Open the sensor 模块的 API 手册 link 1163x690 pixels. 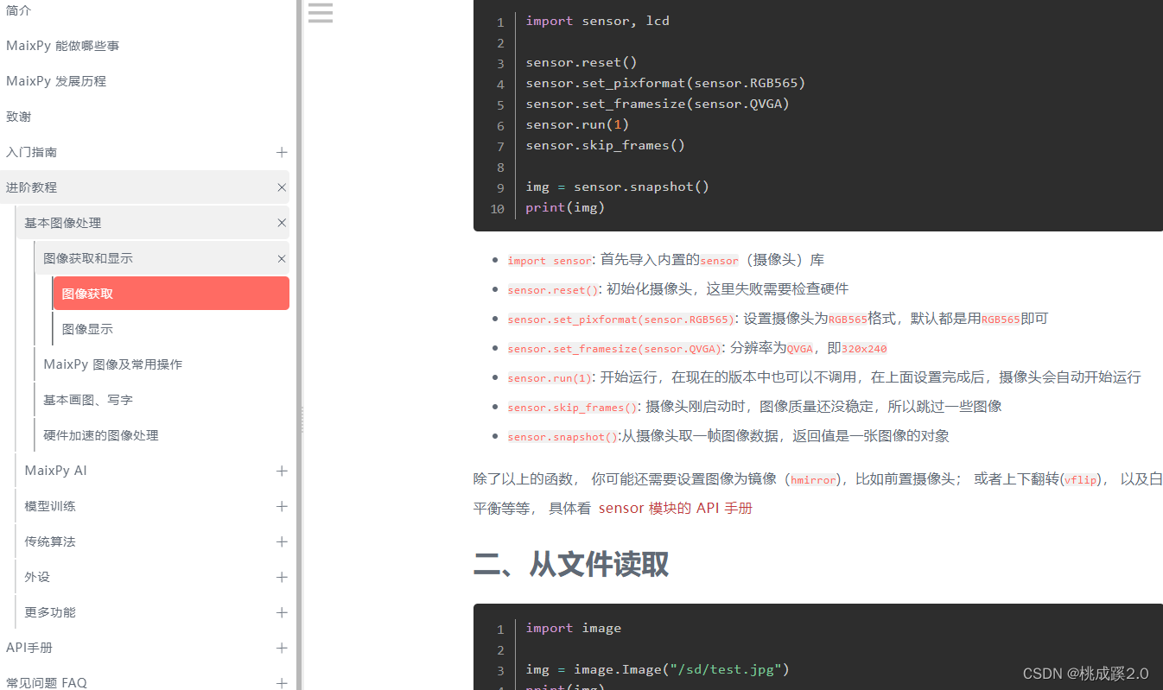[676, 508]
